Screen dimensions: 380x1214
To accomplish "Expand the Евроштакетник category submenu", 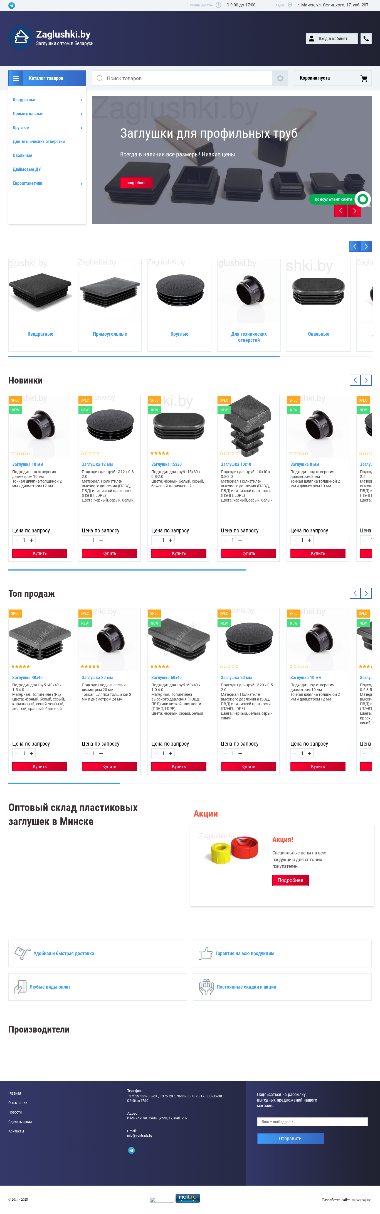I will click(x=81, y=183).
